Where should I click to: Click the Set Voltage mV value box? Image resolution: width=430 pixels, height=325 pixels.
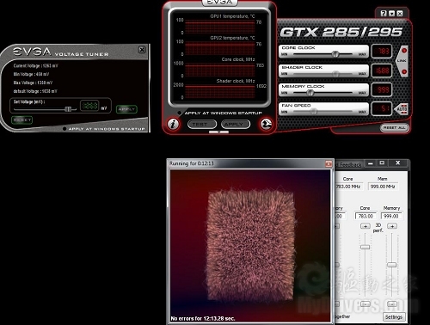[x=89, y=106]
